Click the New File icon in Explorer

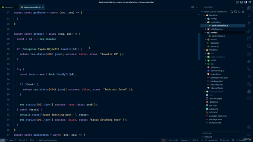[232, 11]
